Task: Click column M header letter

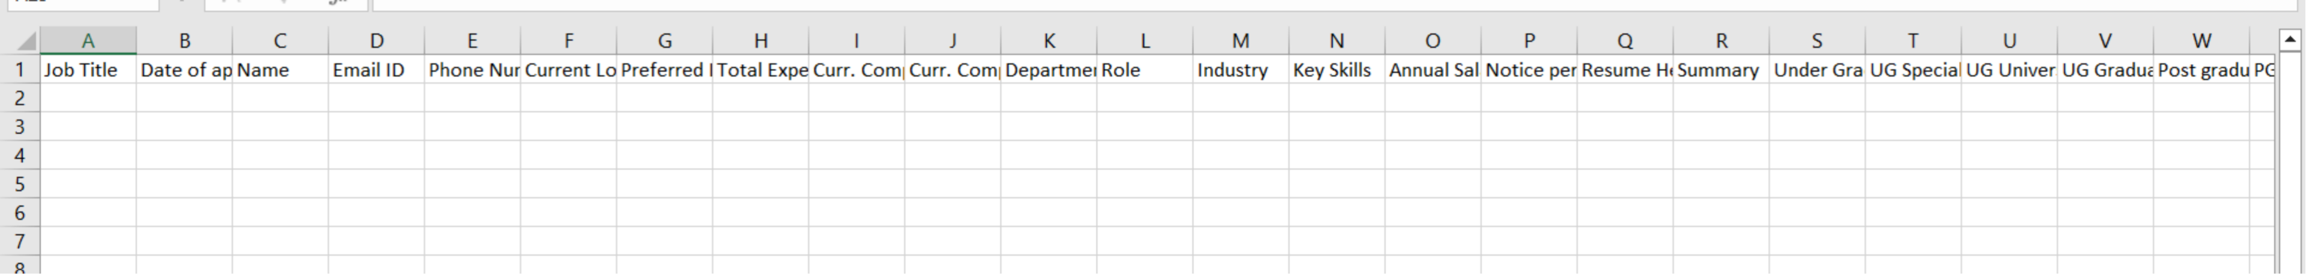Action: (x=1240, y=41)
